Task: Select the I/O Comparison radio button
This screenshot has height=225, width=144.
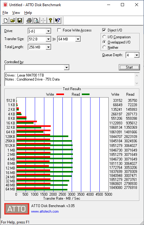Action: [104, 37]
